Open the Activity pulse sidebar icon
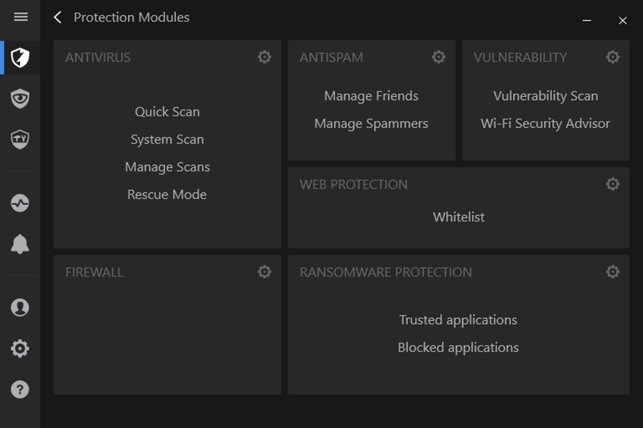 [20, 203]
